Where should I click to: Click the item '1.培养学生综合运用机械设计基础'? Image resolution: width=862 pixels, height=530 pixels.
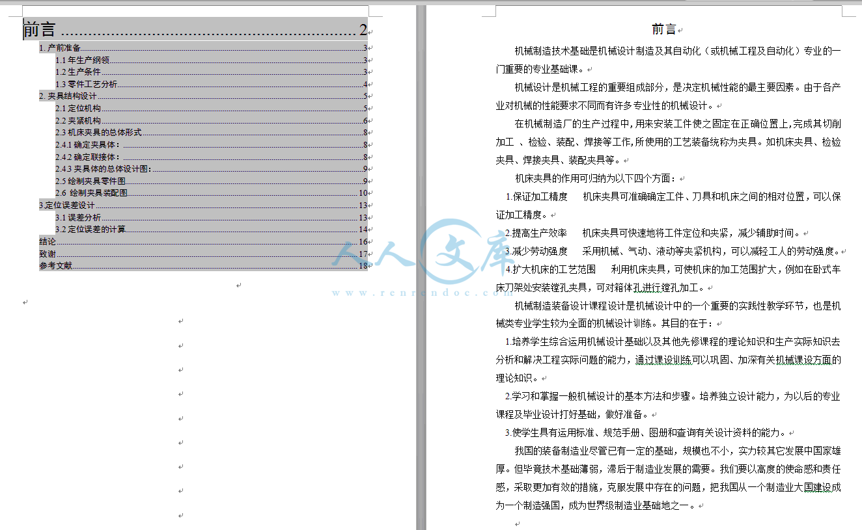point(674,341)
